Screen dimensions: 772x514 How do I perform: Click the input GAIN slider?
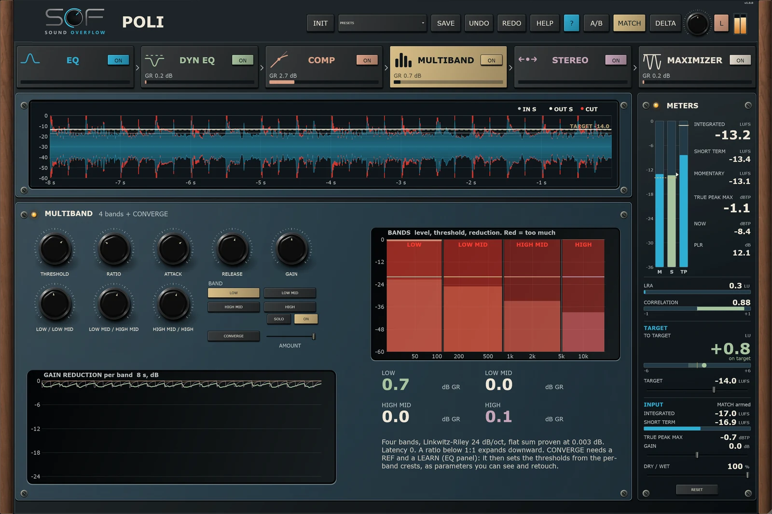[697, 455]
